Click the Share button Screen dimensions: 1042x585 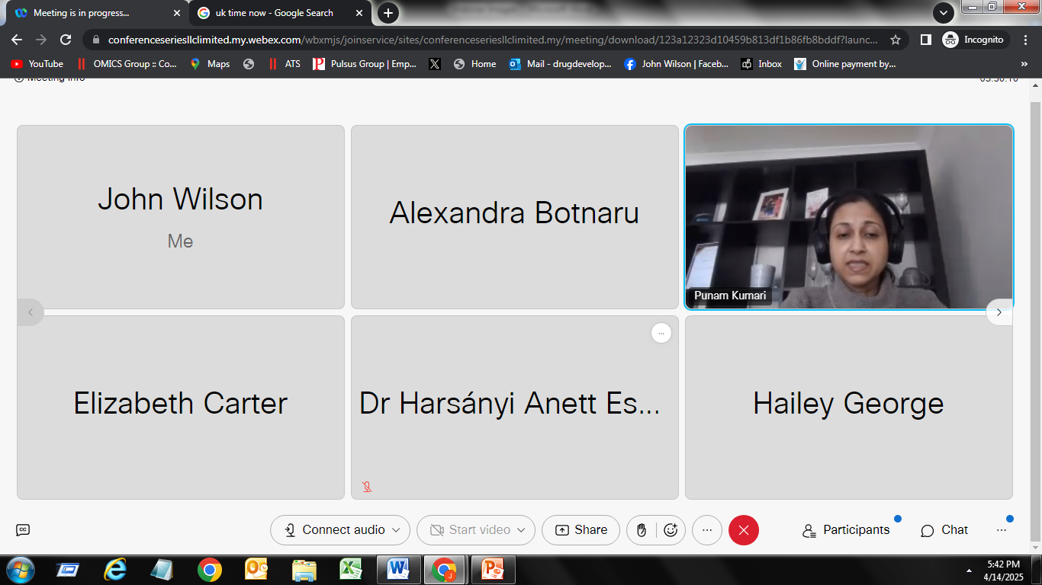[x=580, y=530]
